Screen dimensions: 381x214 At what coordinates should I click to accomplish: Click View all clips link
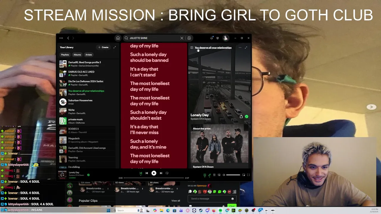[176, 201]
